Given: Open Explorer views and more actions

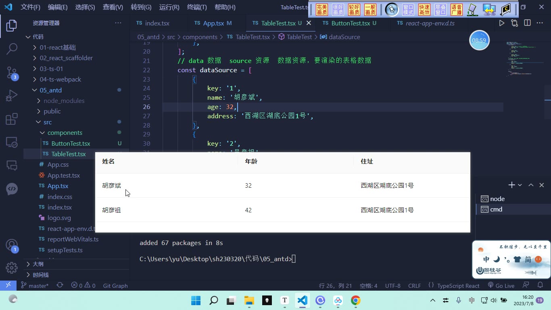Looking at the screenshot, I should pyautogui.click(x=118, y=23).
